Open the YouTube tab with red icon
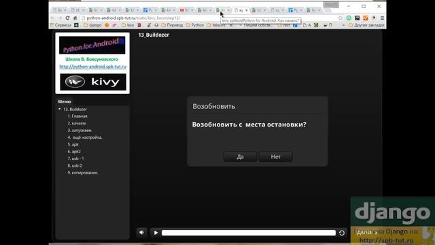 pyautogui.click(x=186, y=10)
